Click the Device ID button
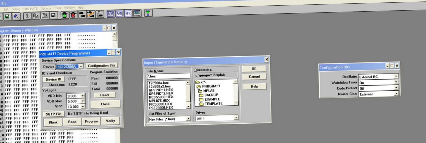 [x=53, y=79]
